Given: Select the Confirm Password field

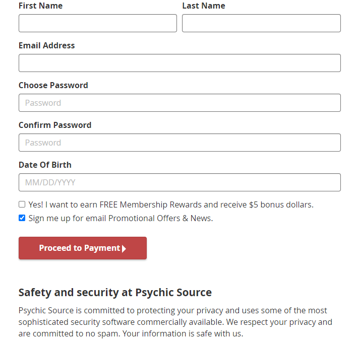Looking at the screenshot, I should click(x=180, y=143).
